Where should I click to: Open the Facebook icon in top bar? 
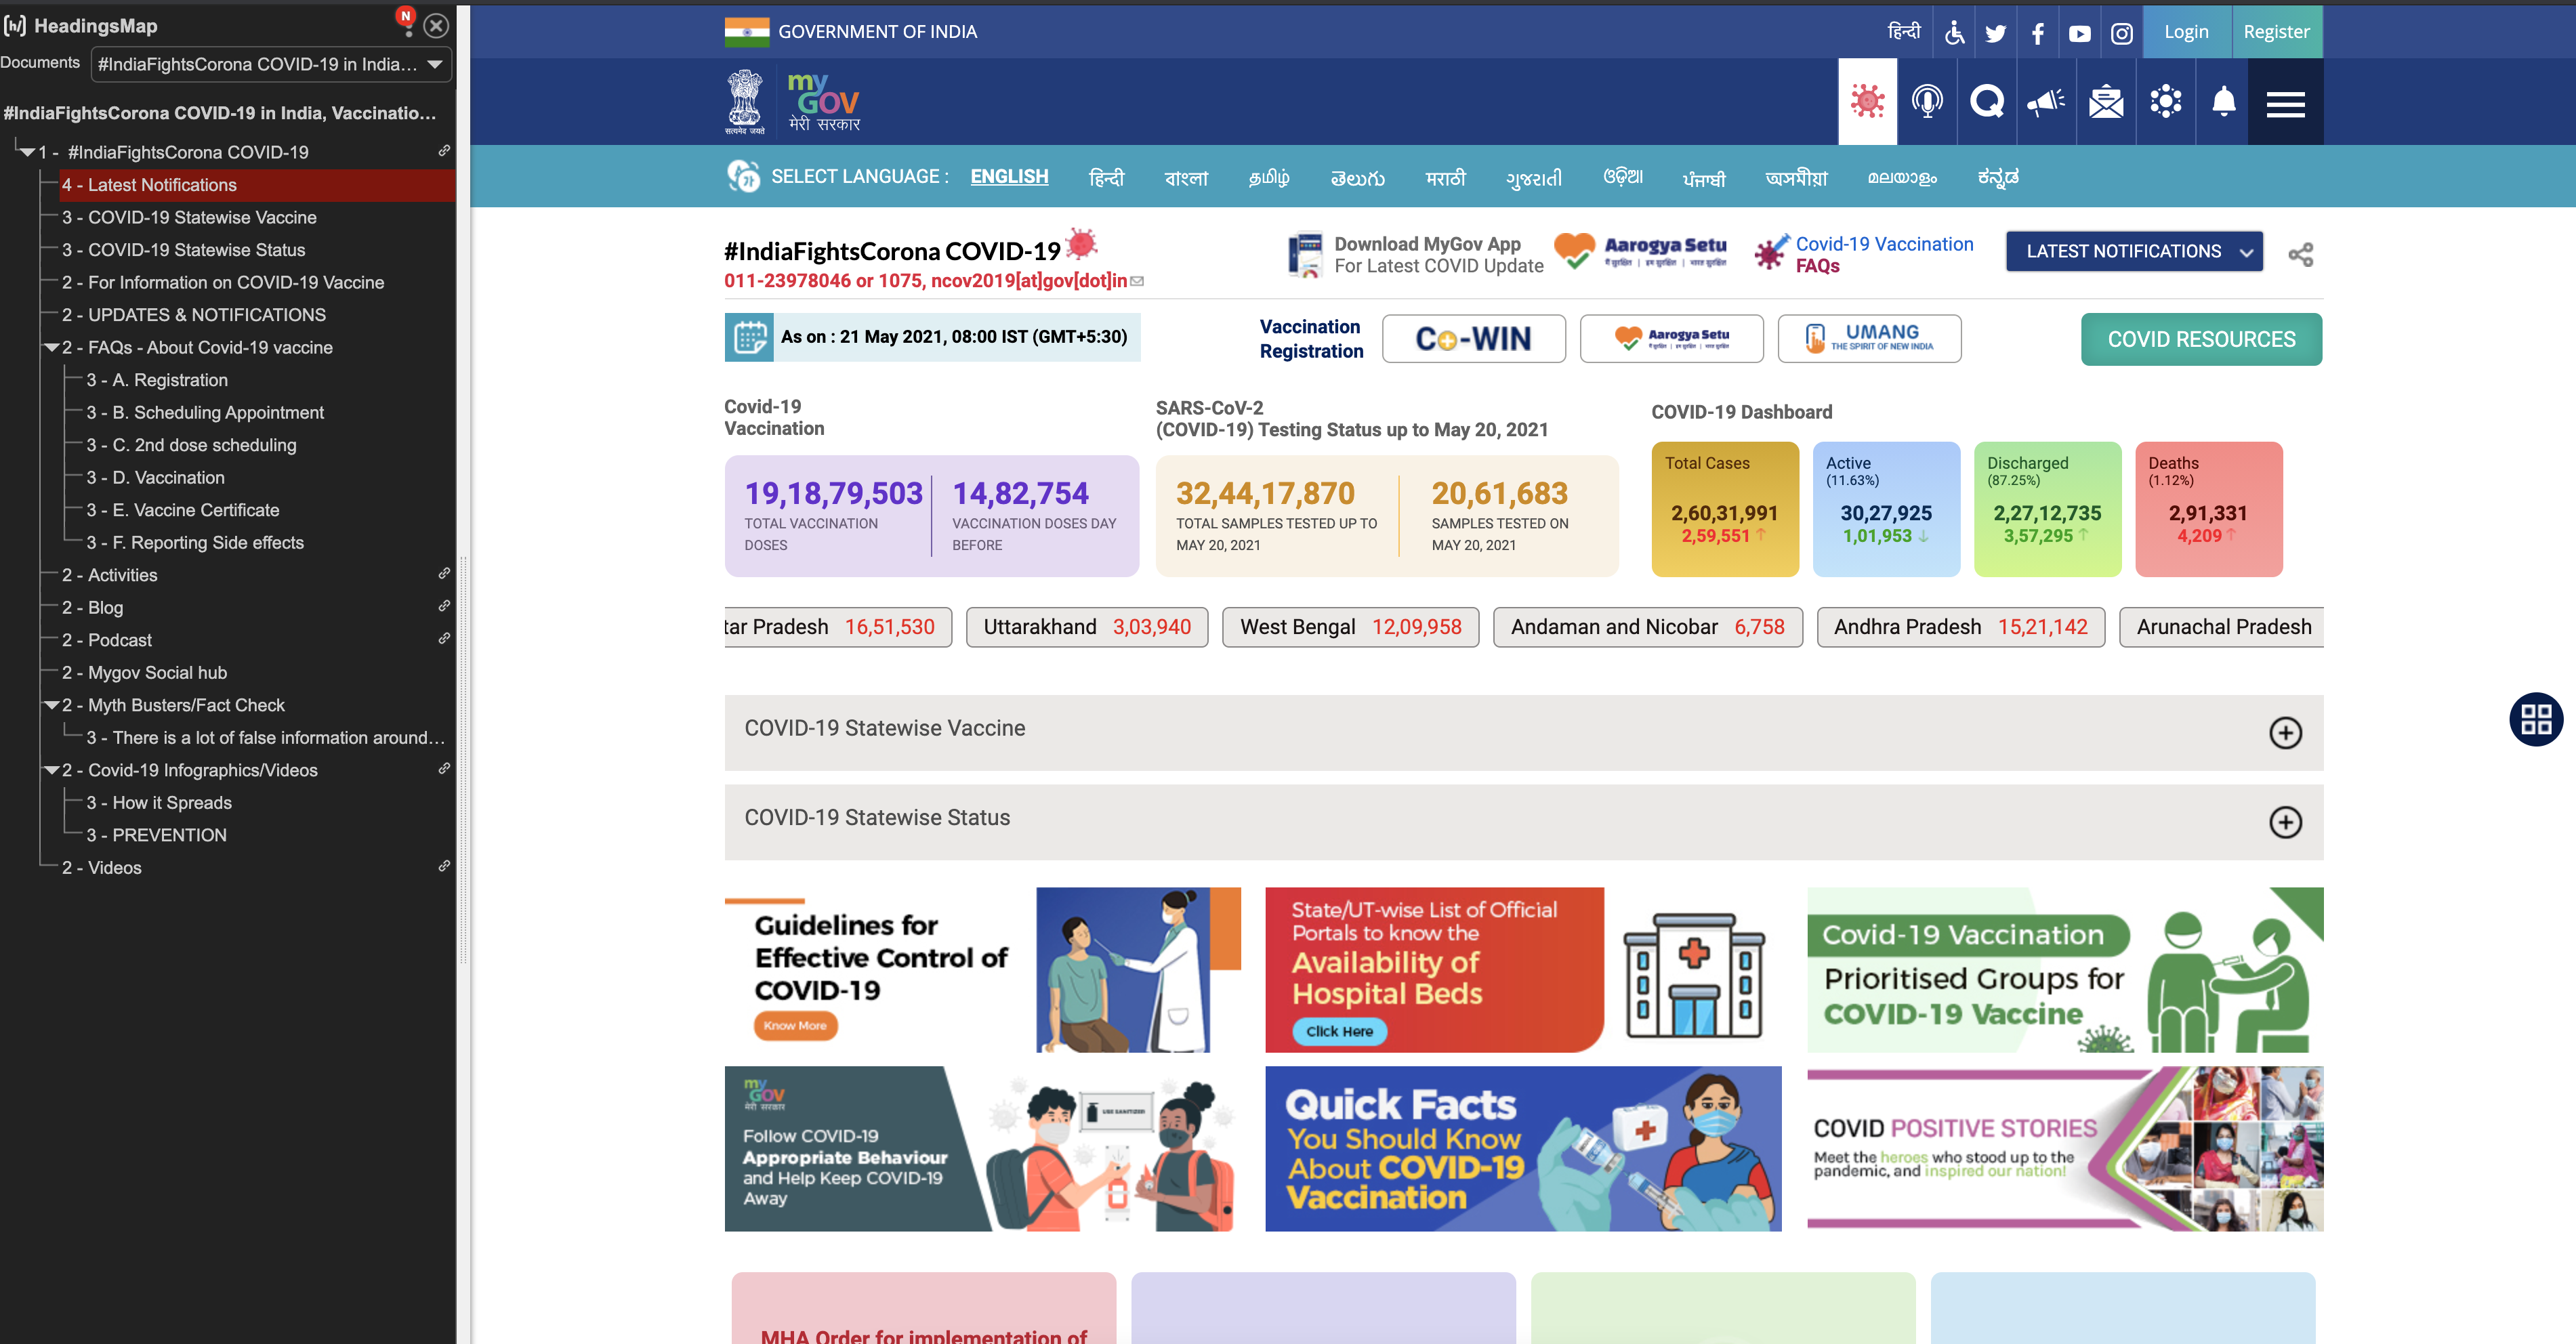(x=2038, y=33)
